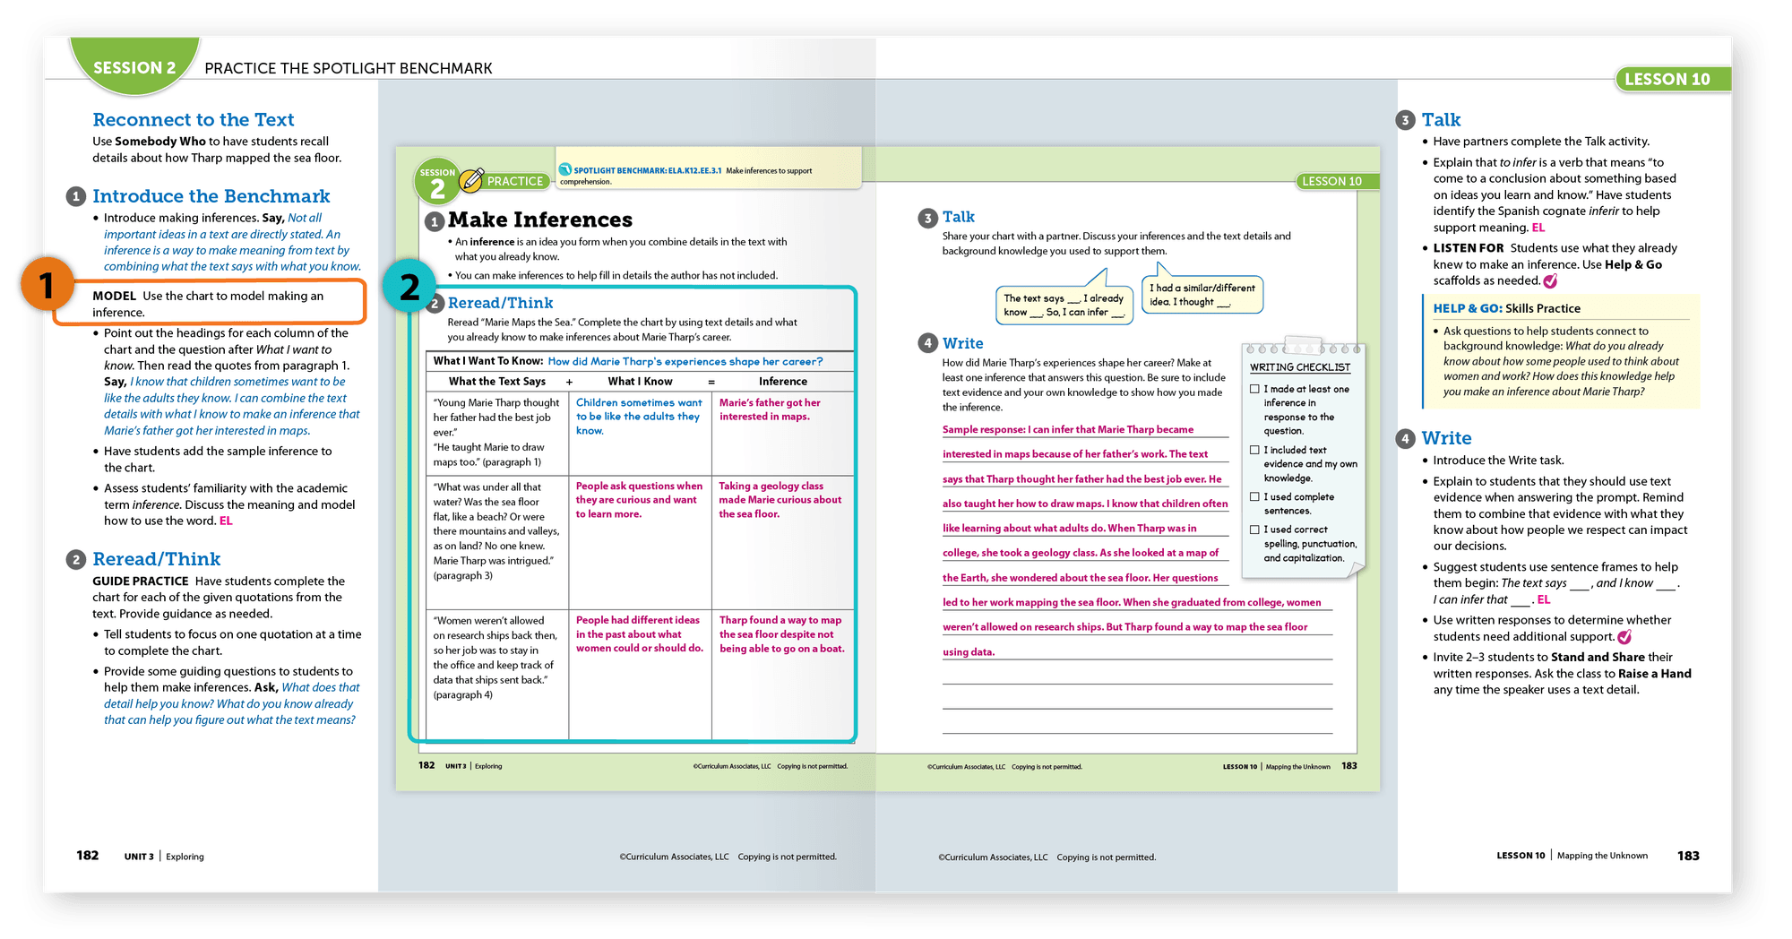This screenshot has width=1792, height=939.
Task: Click 'GUIDE PRACTICE' bold label
Action: 141,581
